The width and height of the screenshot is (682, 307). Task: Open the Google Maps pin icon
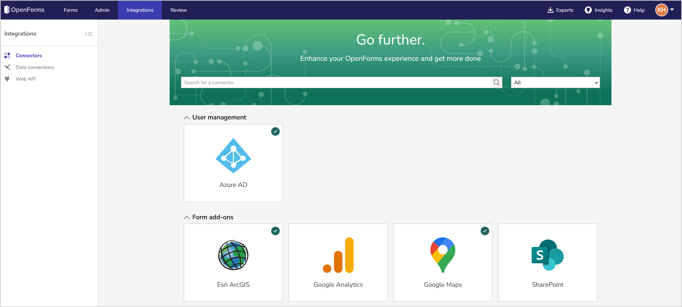pos(443,255)
